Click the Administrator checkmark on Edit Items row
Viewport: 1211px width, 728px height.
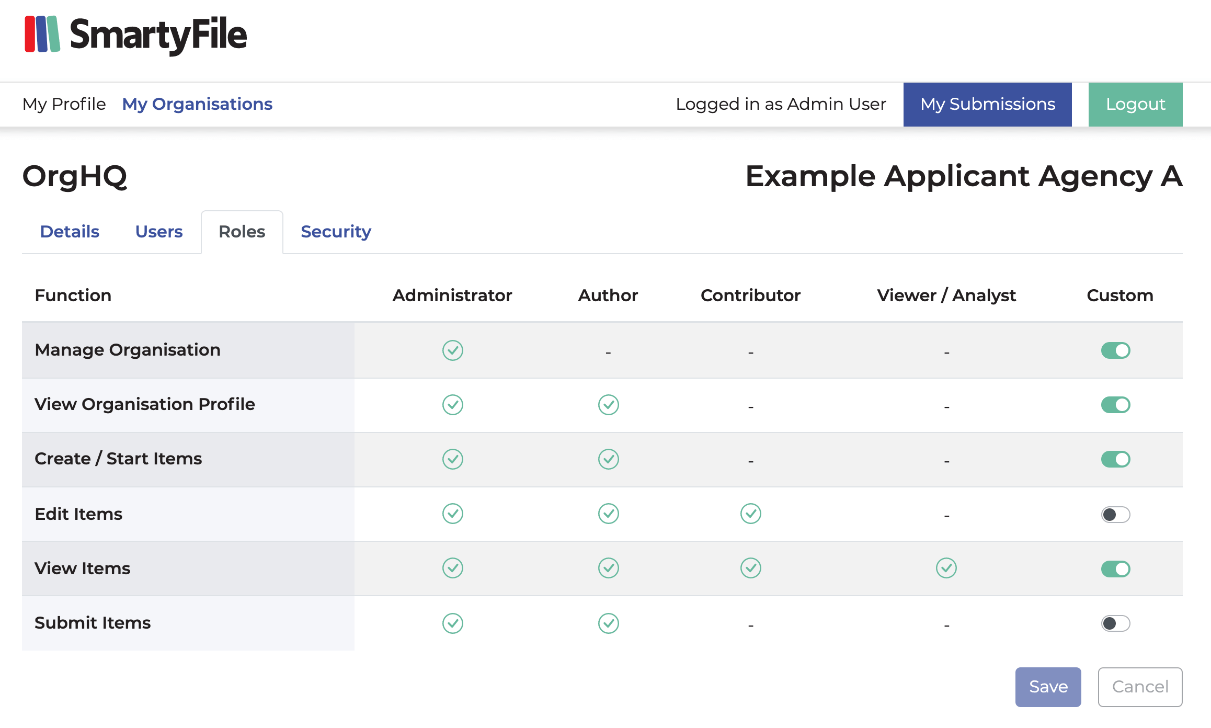coord(452,514)
